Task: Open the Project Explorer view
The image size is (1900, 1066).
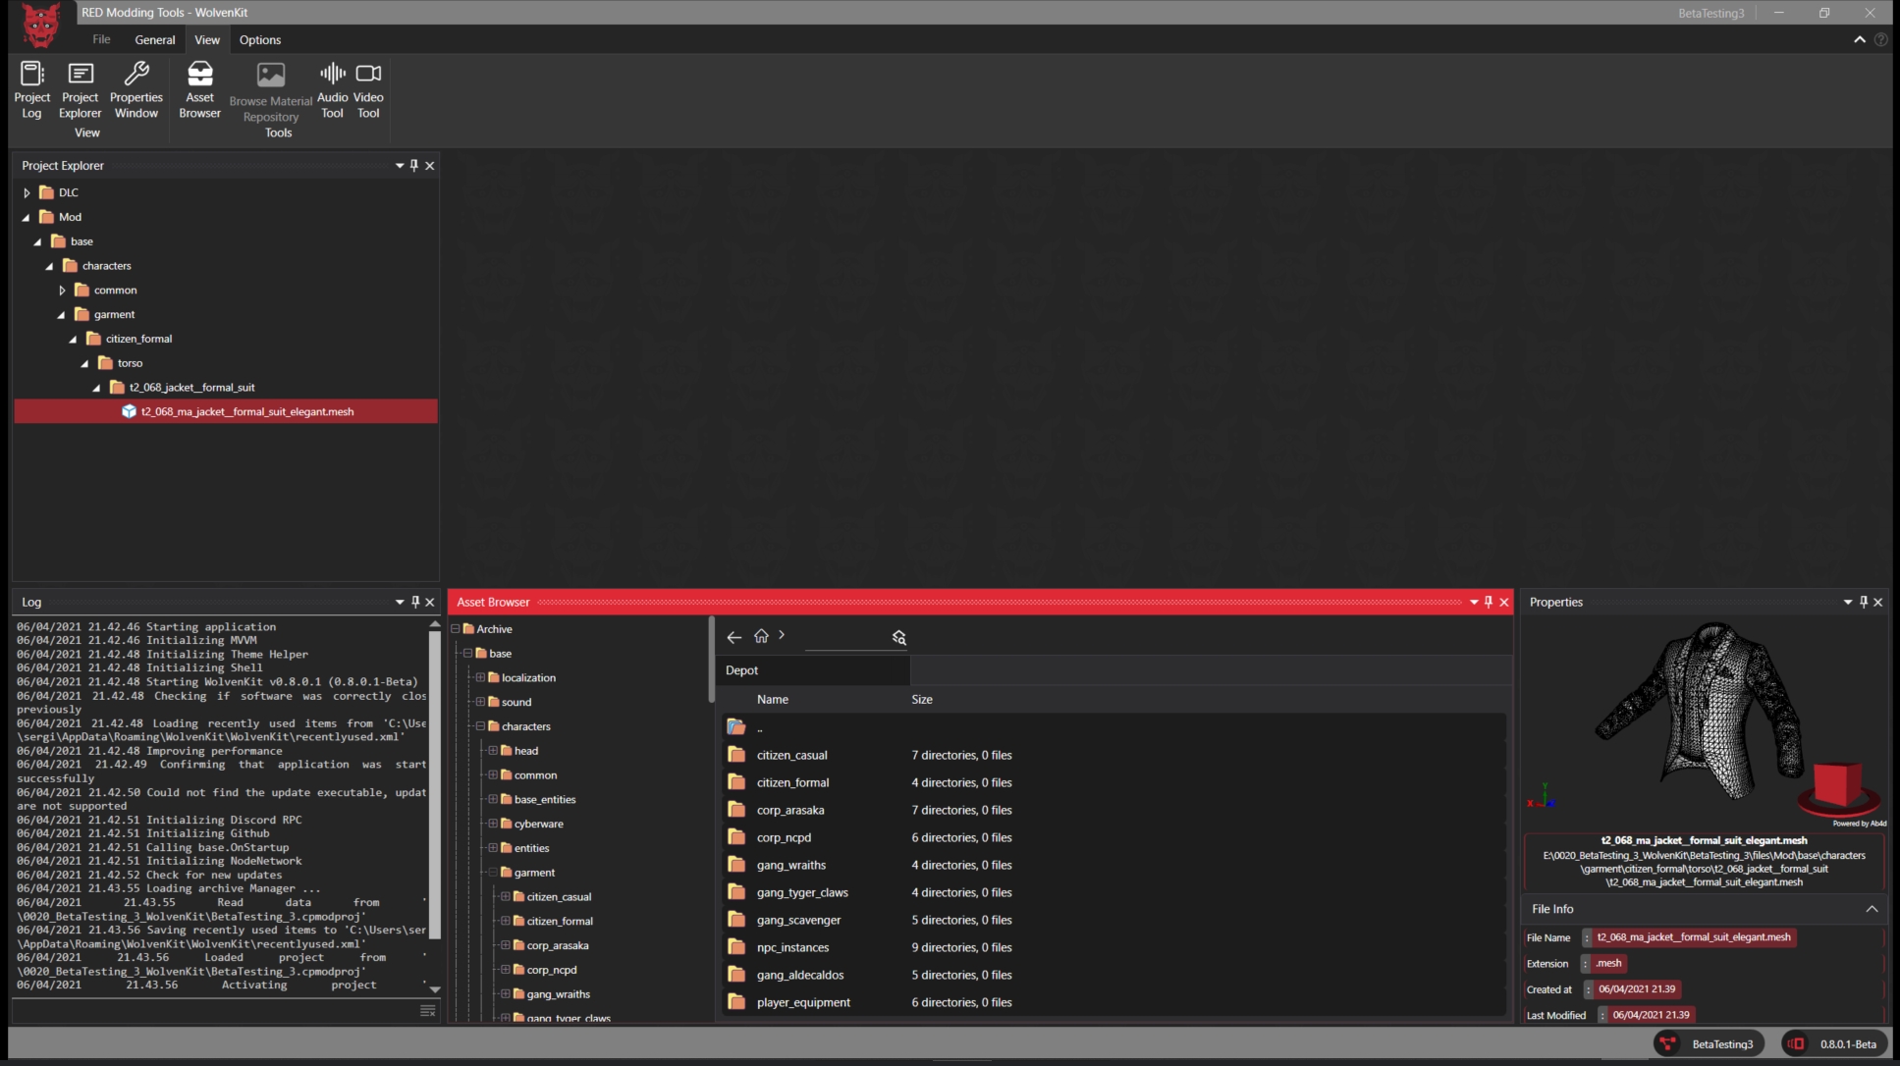Action: (x=80, y=88)
